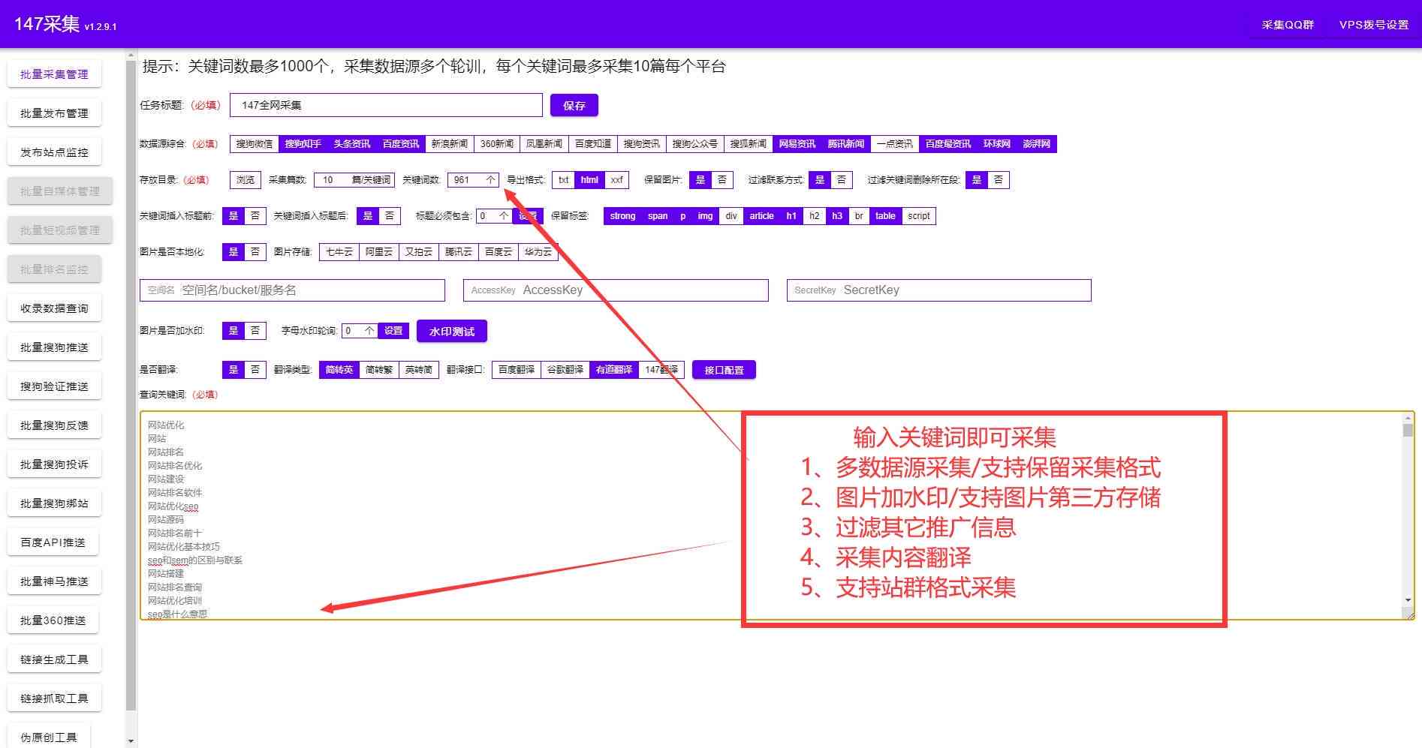Select 阿里云 image storage
Image resolution: width=1422 pixels, height=748 pixels.
pyautogui.click(x=379, y=252)
